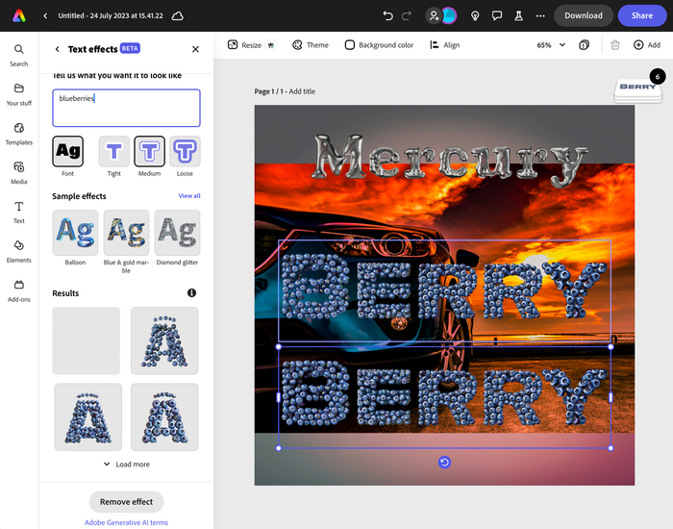The width and height of the screenshot is (673, 529).
Task: Click the info icon beside Results
Action: pyautogui.click(x=191, y=292)
